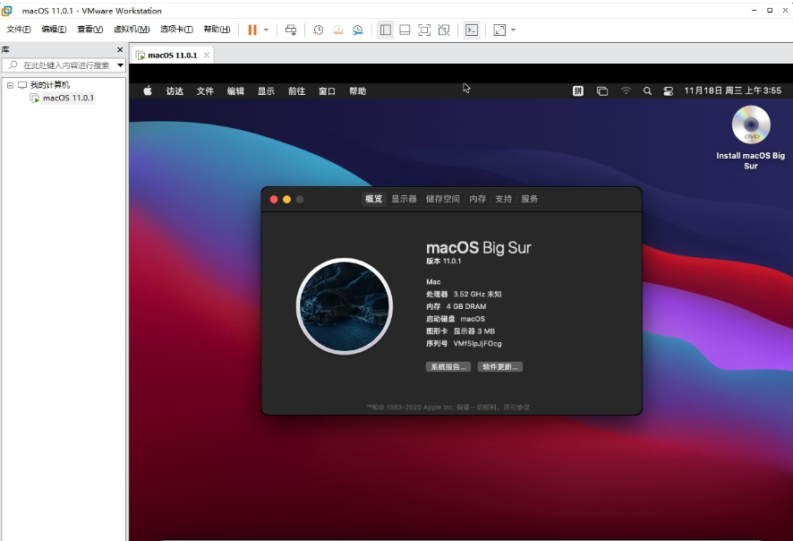This screenshot has width=793, height=541.
Task: Open the power options dropdown beside pause
Action: point(266,30)
